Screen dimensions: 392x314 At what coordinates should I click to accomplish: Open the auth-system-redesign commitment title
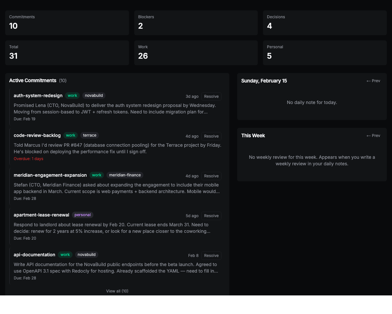coord(38,96)
